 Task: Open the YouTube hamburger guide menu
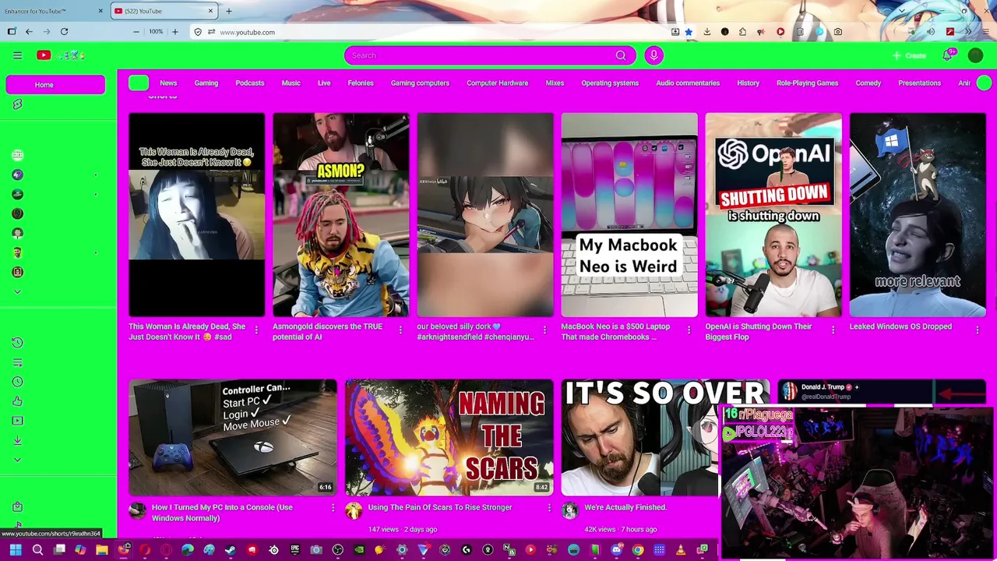point(17,55)
